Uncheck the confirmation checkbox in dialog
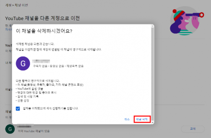Image resolution: width=211 pixels, height=138 pixels. 18,109
